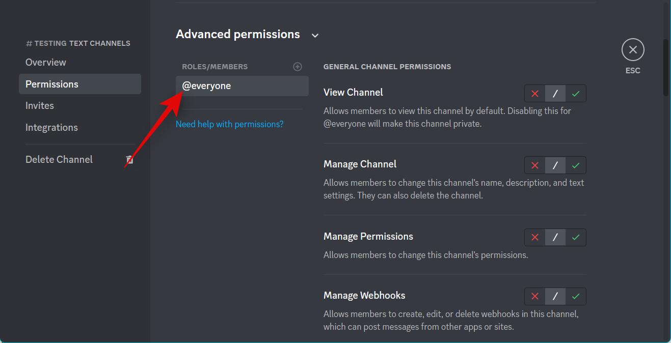Reset Manage Channel to neutral slash
Image resolution: width=671 pixels, height=343 pixels.
point(555,165)
